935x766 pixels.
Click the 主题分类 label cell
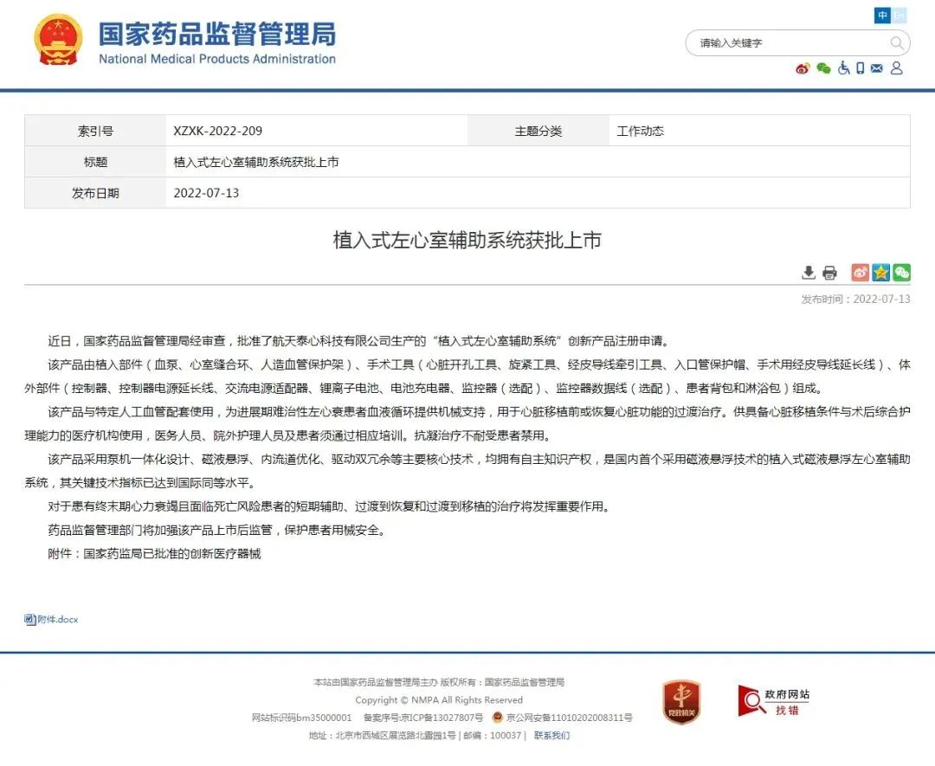coord(538,132)
